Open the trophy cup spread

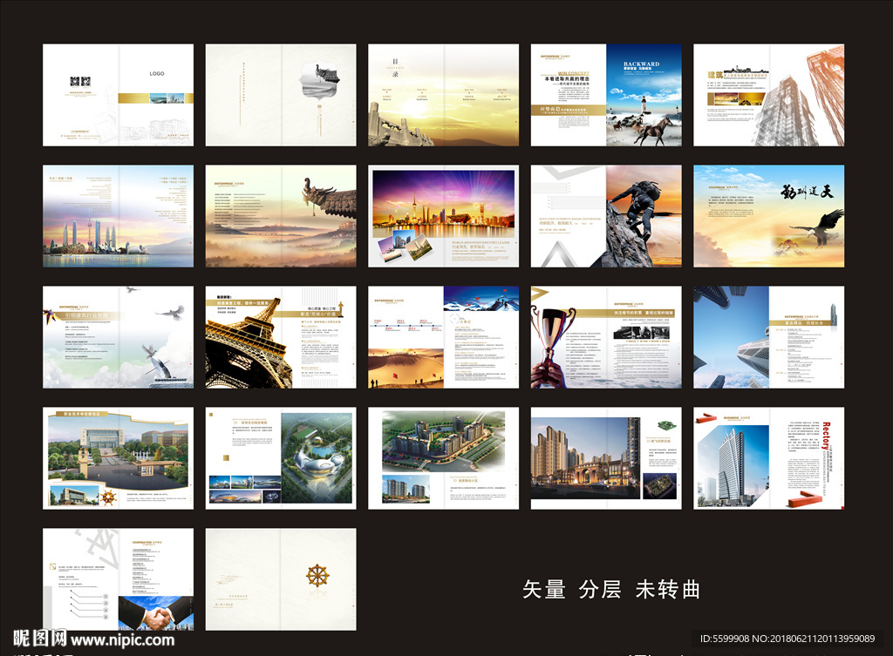pyautogui.click(x=606, y=337)
